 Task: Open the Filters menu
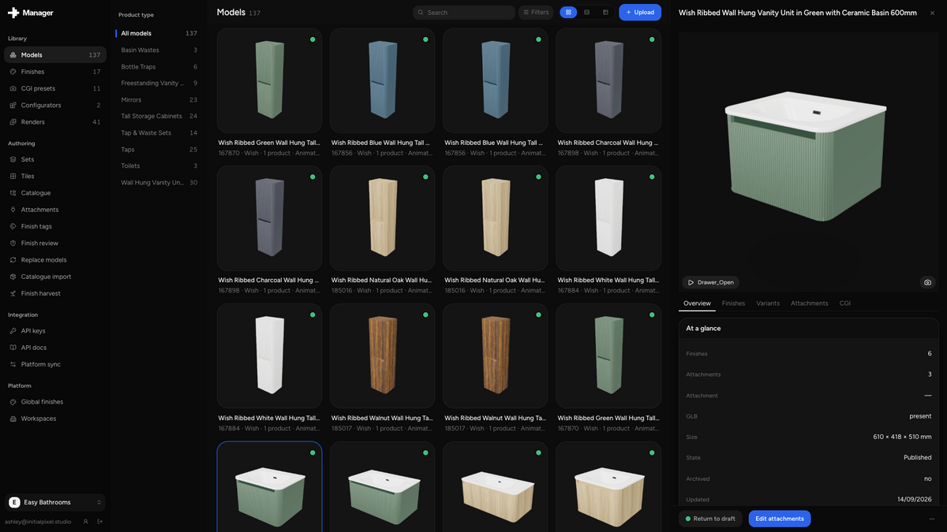point(536,13)
